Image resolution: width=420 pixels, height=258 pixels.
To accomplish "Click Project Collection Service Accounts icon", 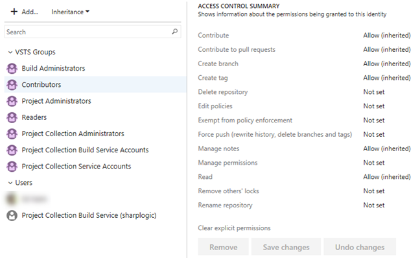I will click(12, 167).
